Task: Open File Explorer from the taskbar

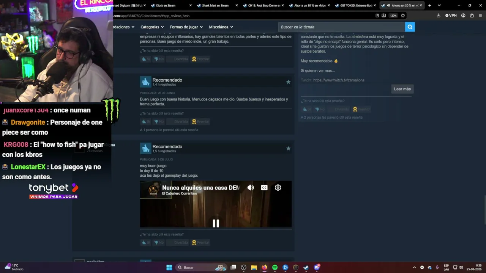Action: click(x=254, y=267)
